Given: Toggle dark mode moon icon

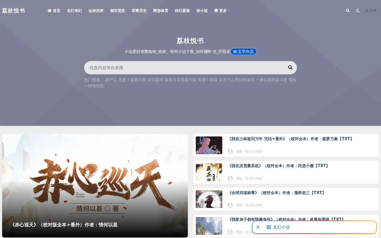Looking at the screenshot, I should (358, 11).
